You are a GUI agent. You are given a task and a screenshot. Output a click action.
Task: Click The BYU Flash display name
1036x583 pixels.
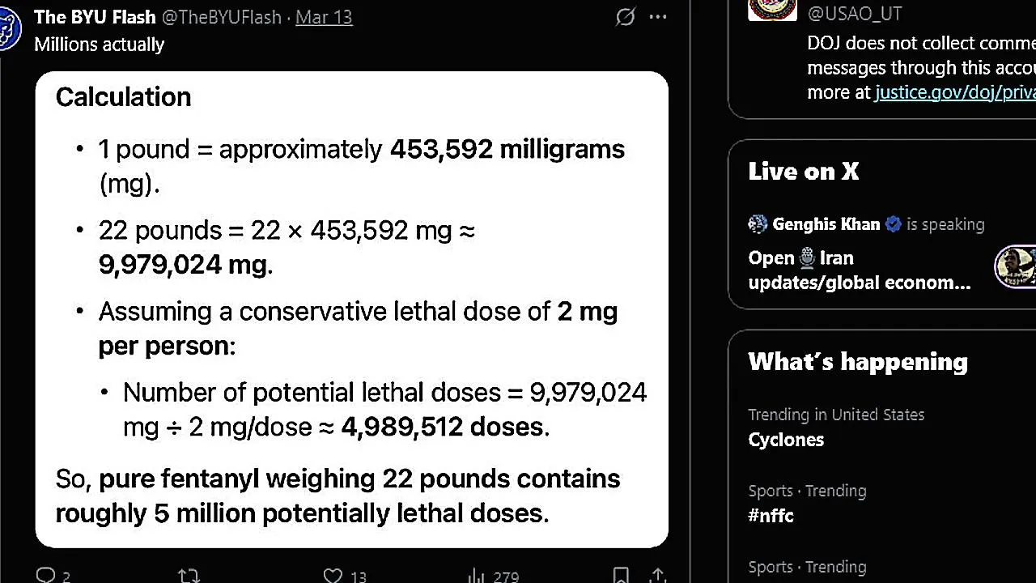click(x=95, y=17)
